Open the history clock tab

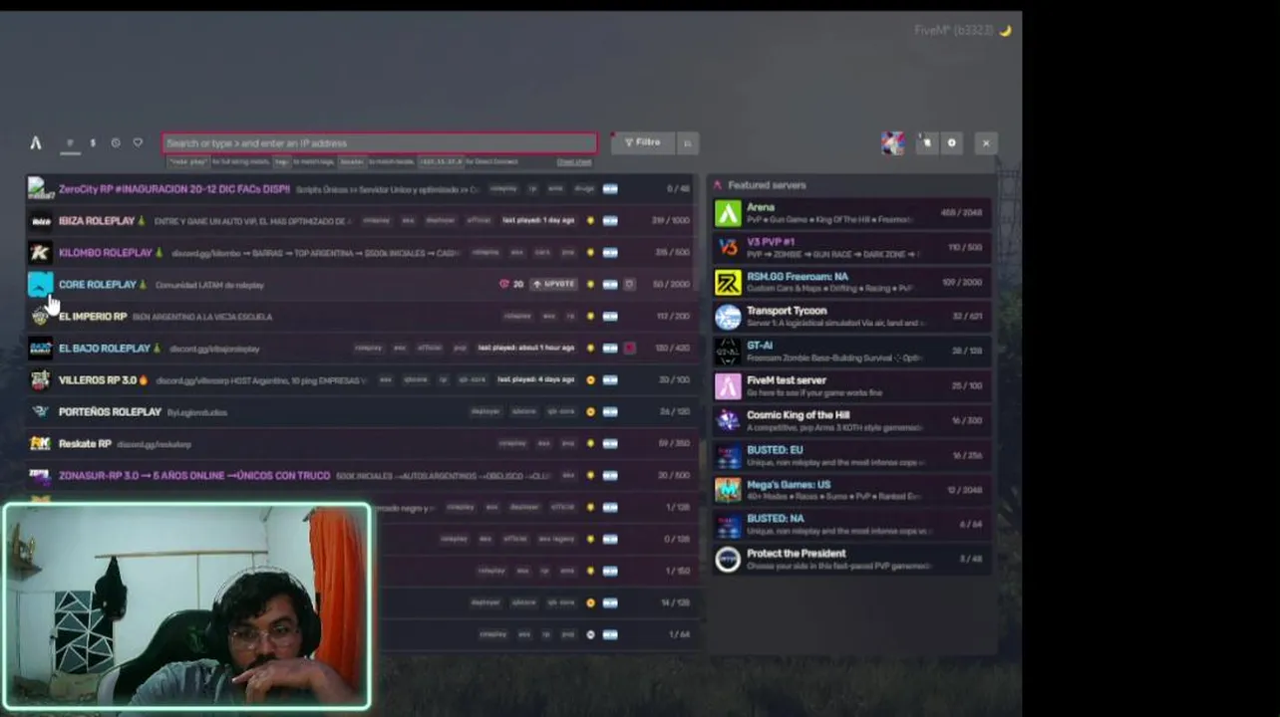click(116, 143)
